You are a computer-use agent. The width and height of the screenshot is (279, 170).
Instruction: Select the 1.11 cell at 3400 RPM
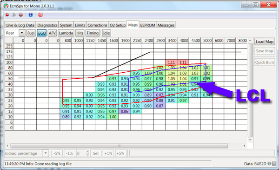pyautogui.click(x=171, y=63)
